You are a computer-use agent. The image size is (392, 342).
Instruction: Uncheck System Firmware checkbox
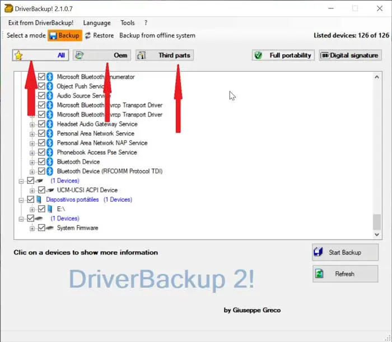coord(41,228)
